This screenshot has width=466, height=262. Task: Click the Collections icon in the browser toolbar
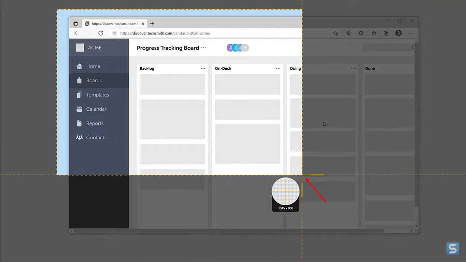pos(386,33)
